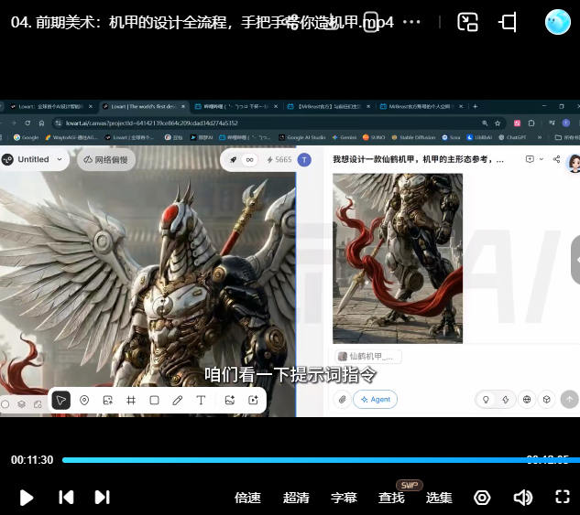Select the text tool in canvas toolbar
This screenshot has width=580, height=515.
(x=201, y=400)
